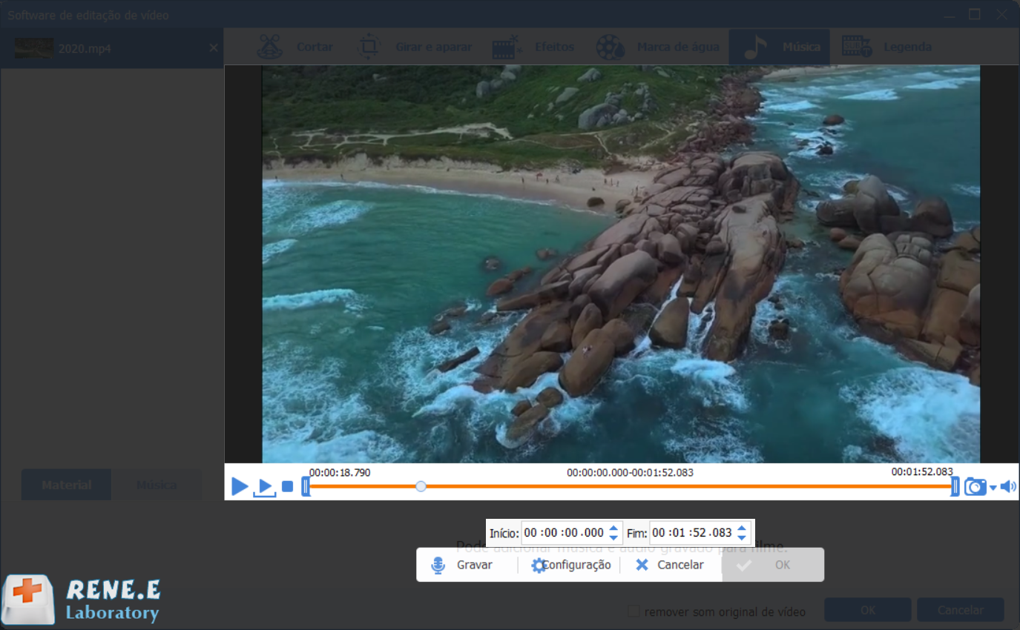This screenshot has width=1020, height=630.
Task: Decrease Fim time with down arrow
Action: coord(741,537)
